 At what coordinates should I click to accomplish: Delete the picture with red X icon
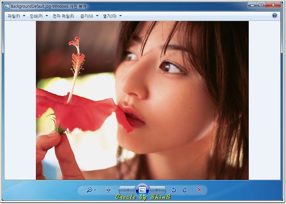coord(199,190)
